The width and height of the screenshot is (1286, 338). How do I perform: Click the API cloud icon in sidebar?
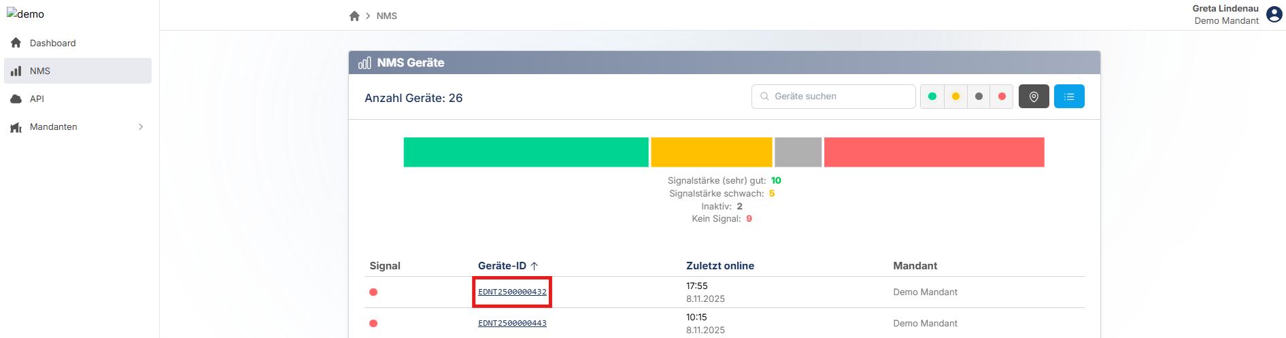(16, 99)
